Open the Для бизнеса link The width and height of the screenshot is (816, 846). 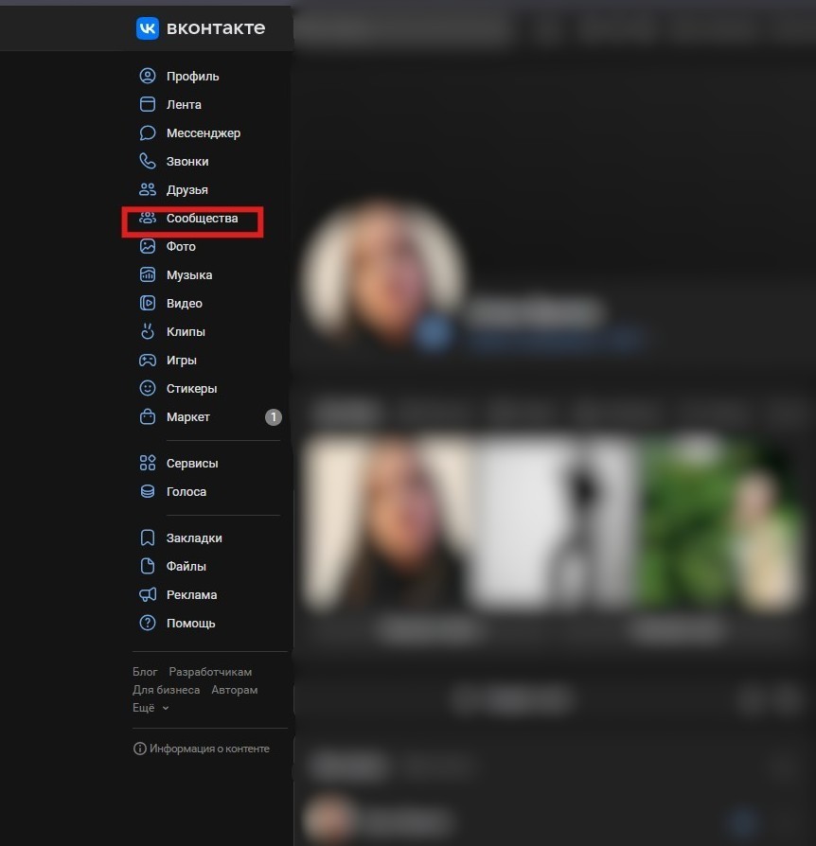pyautogui.click(x=166, y=690)
